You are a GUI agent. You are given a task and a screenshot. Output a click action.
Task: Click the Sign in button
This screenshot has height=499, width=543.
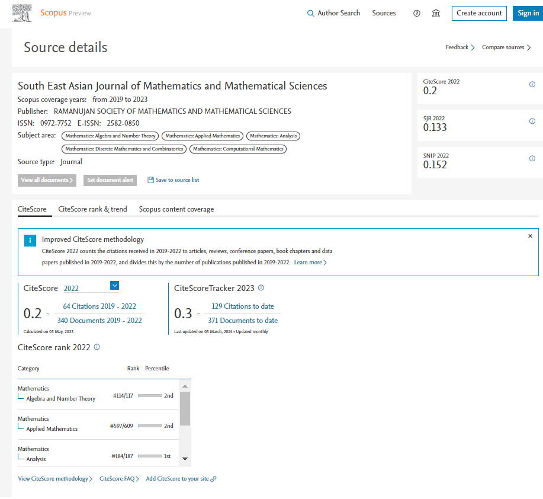tap(528, 13)
